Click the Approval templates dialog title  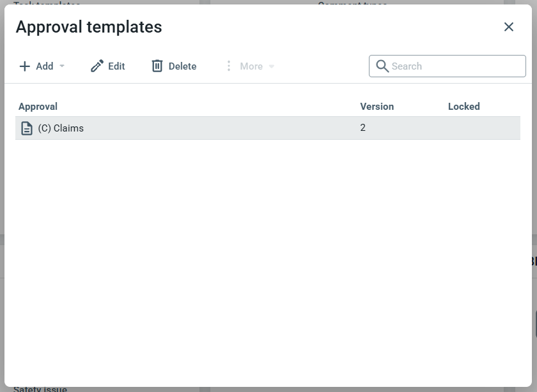click(x=89, y=27)
